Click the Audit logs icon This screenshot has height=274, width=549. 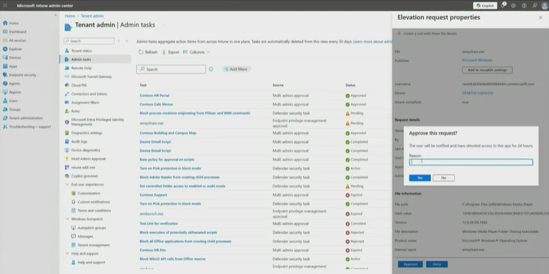(67, 141)
